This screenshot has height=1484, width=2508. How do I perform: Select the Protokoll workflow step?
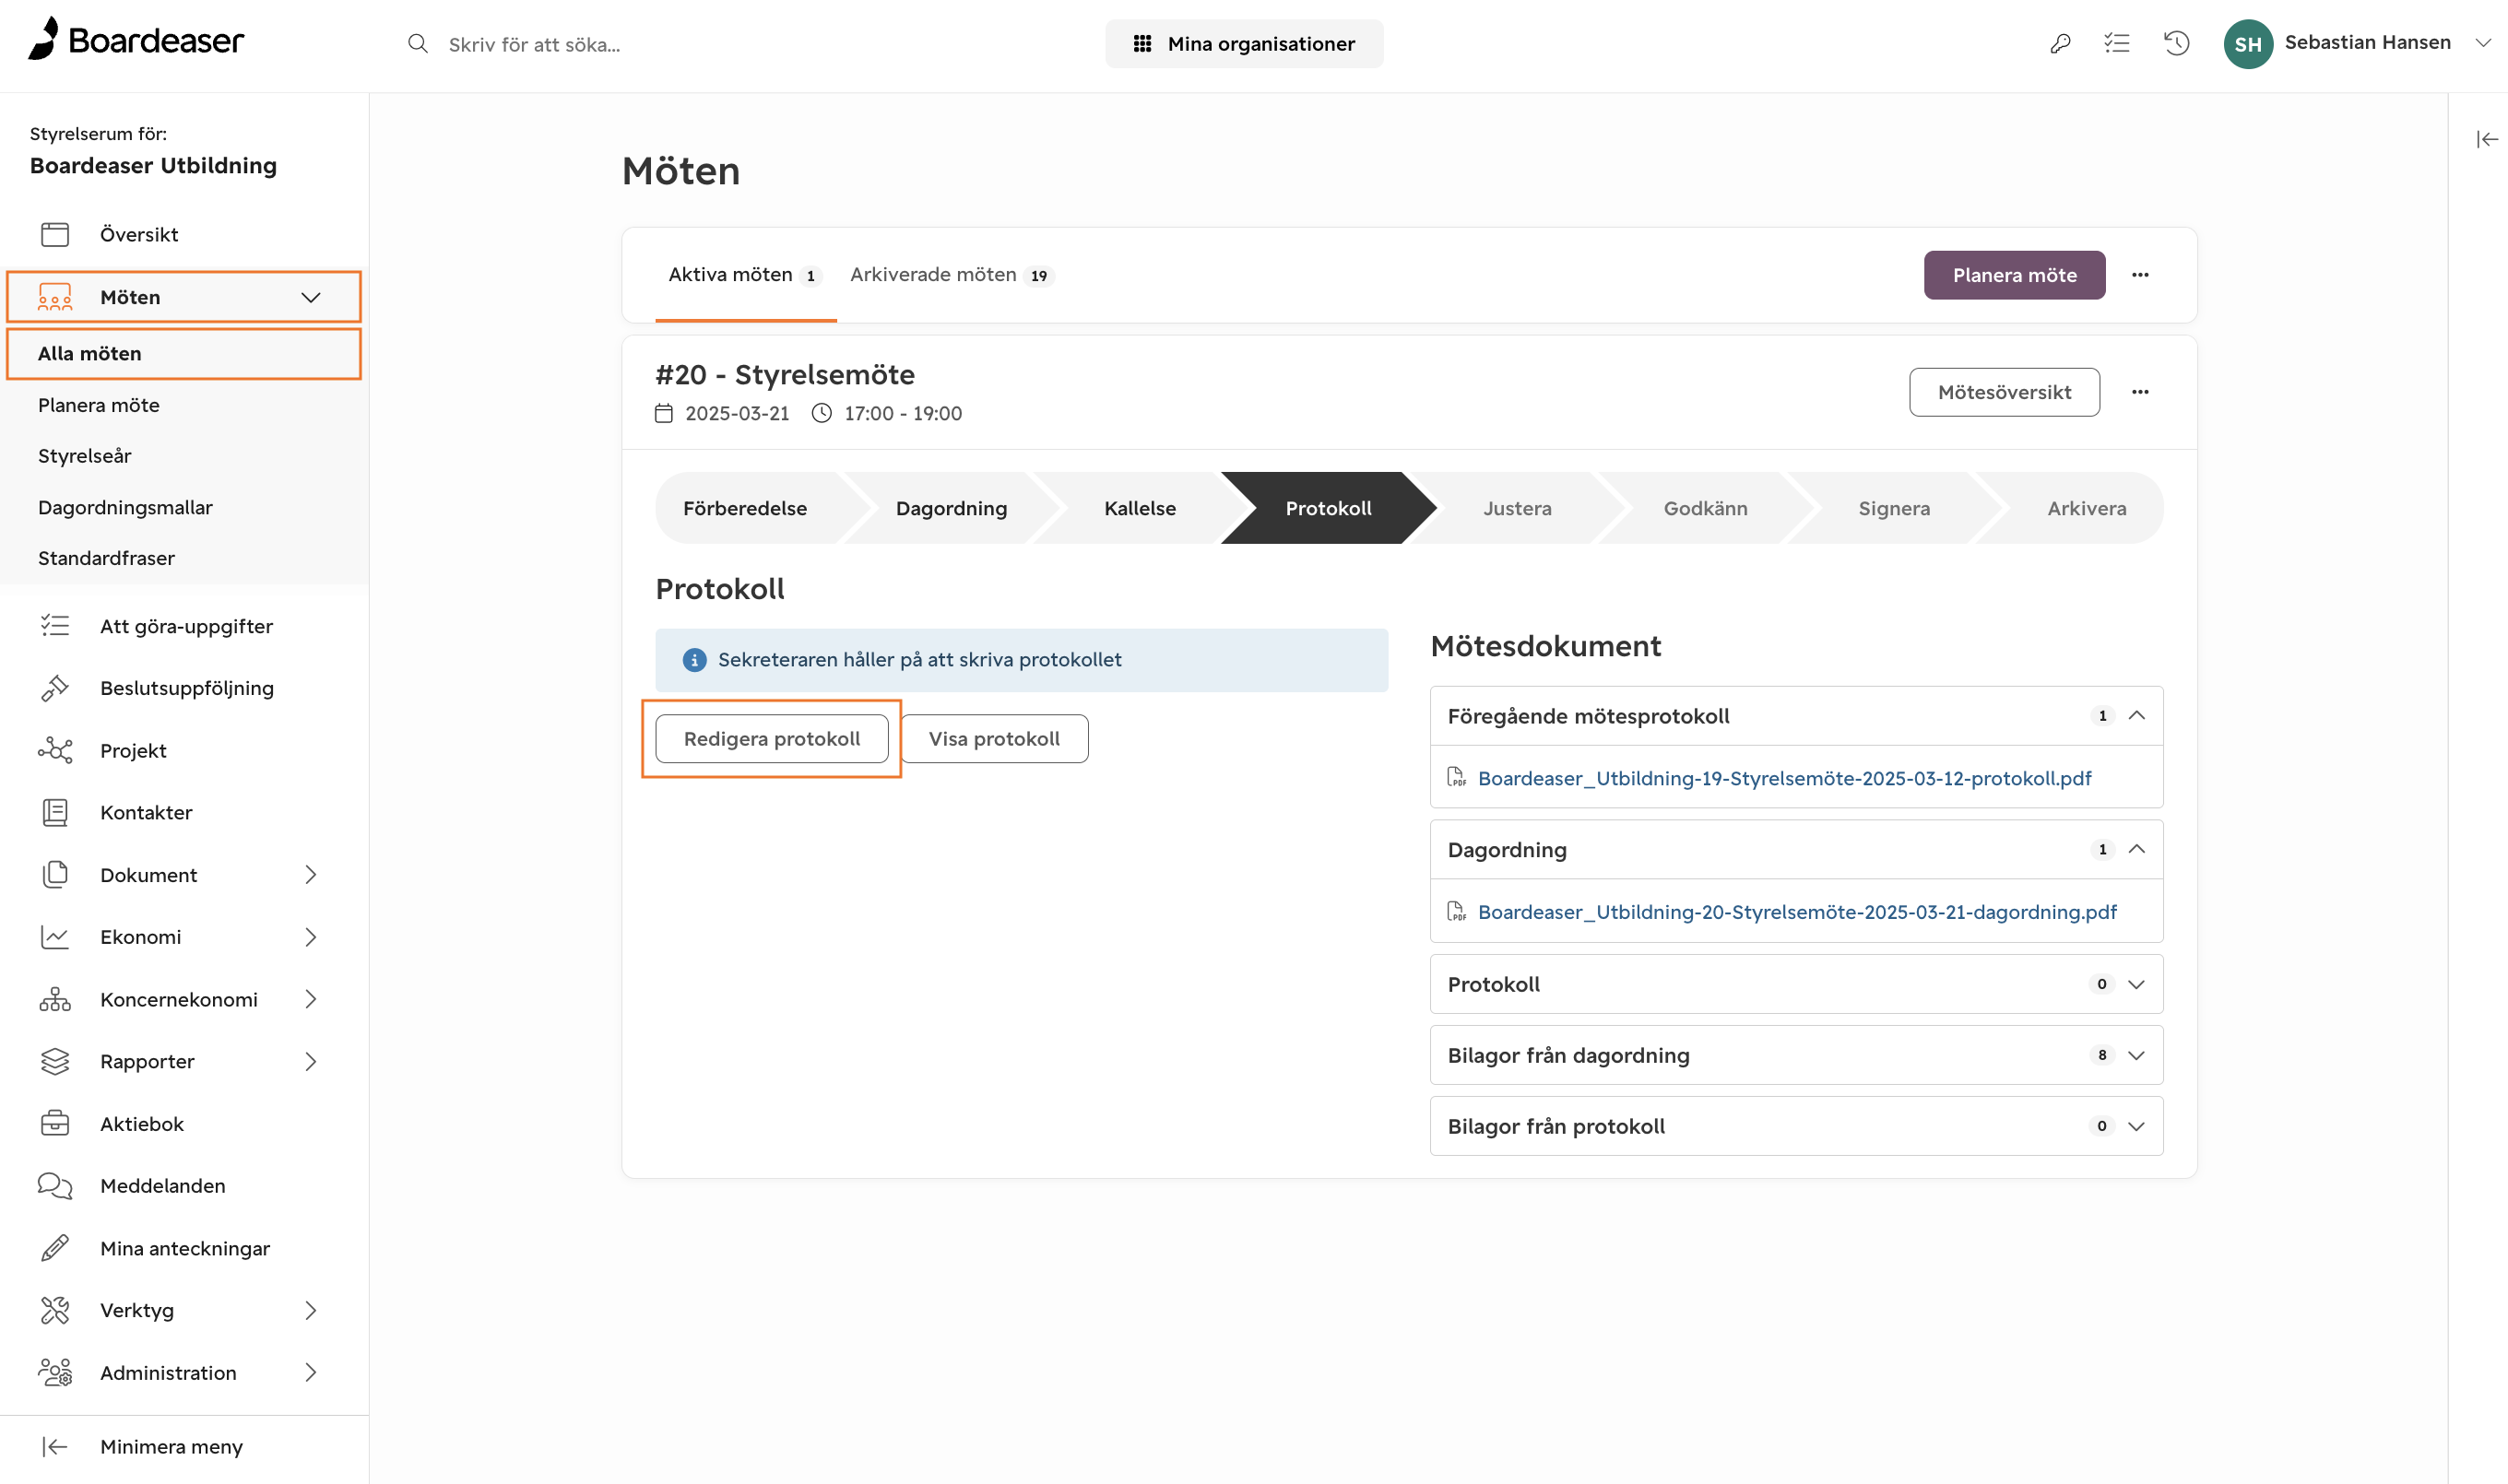pos(1329,508)
